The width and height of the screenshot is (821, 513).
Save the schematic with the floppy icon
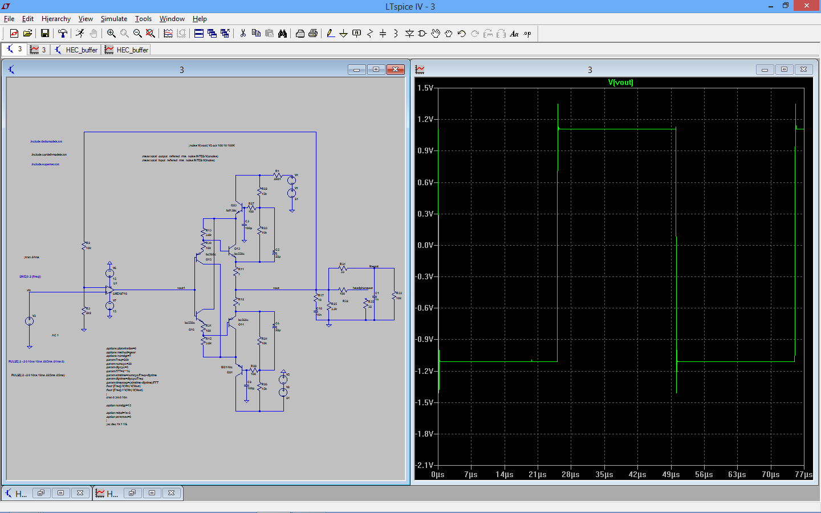tap(44, 34)
